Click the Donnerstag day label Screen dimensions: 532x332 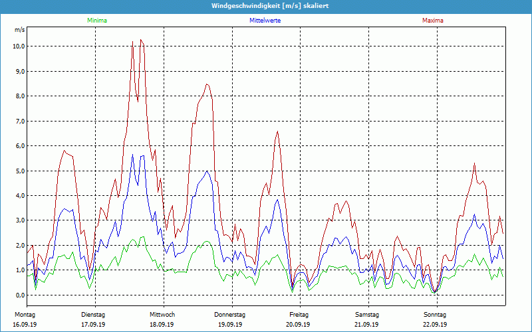coord(229,315)
